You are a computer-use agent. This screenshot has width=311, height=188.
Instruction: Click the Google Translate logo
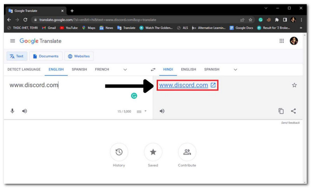[x=40, y=41]
